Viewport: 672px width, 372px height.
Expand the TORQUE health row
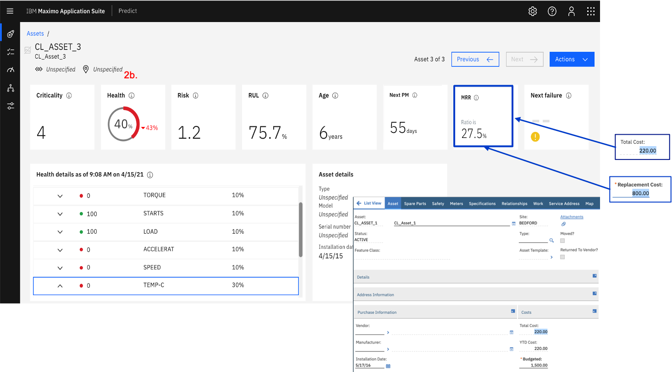click(x=60, y=196)
